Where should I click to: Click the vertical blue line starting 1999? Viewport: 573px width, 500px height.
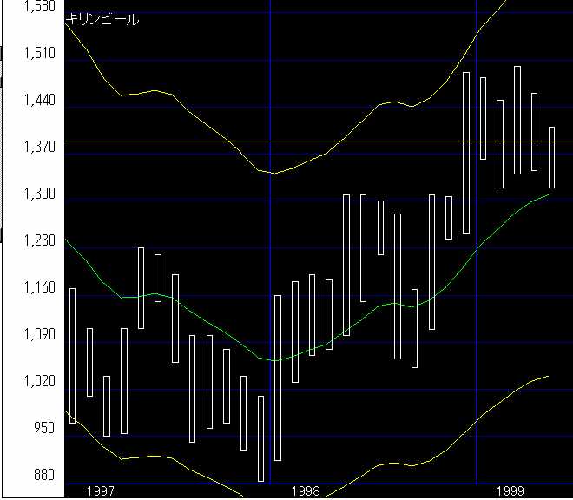(477, 260)
